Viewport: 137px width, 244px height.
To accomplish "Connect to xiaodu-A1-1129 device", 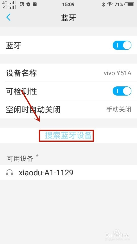I will [68, 172].
